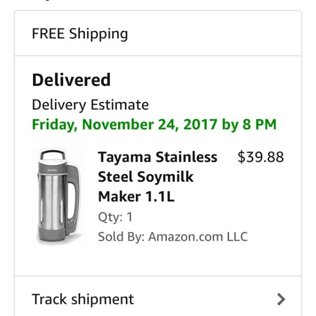Select the "Steel Soymilk" line of the product name
The image size is (316, 316).
point(145,177)
